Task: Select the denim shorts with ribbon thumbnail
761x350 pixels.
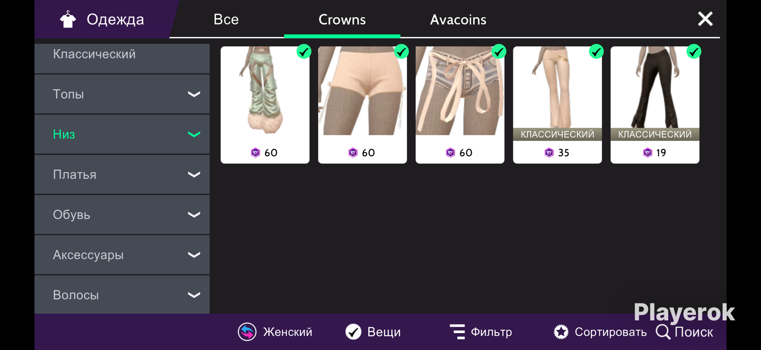Action: [x=460, y=91]
